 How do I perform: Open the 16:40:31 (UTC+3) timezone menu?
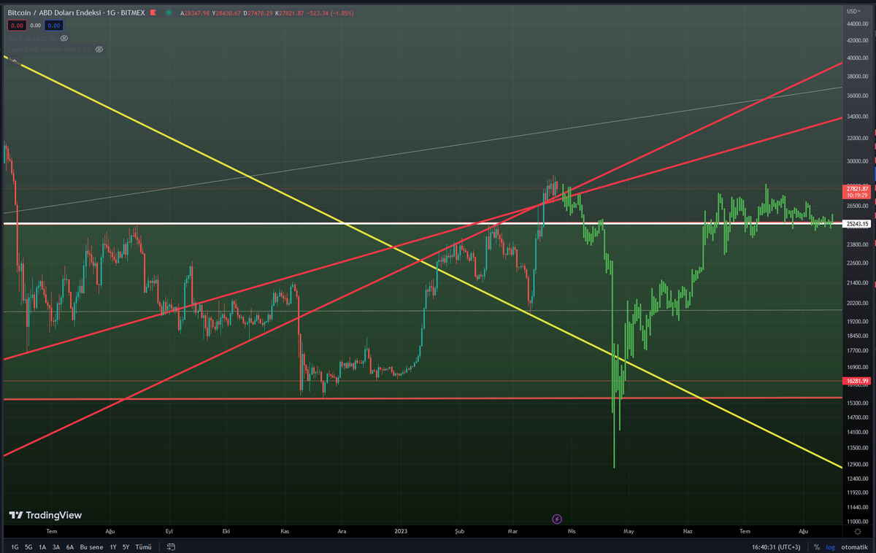(775, 547)
